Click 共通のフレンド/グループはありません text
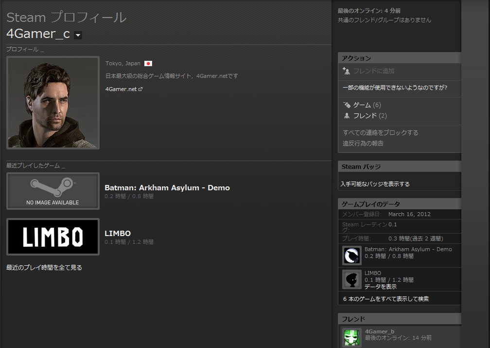The image size is (490, 348). [x=385, y=20]
